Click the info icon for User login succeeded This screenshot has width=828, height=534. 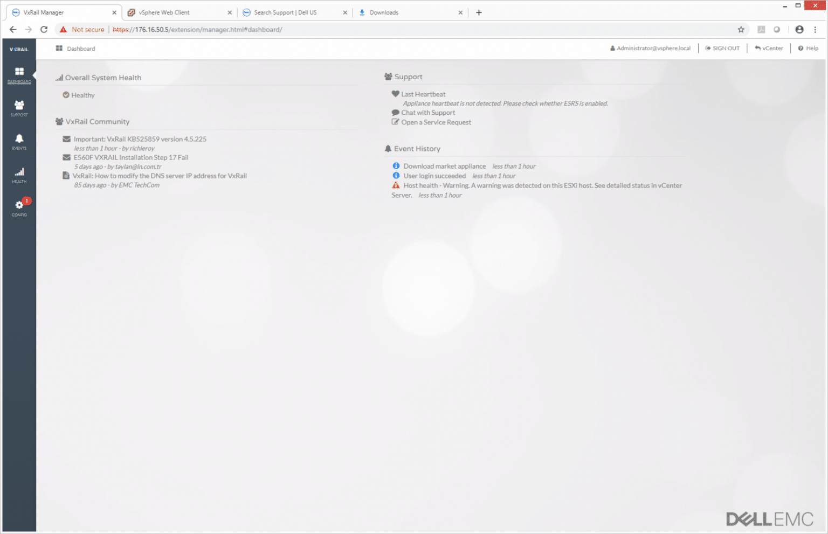pos(396,176)
